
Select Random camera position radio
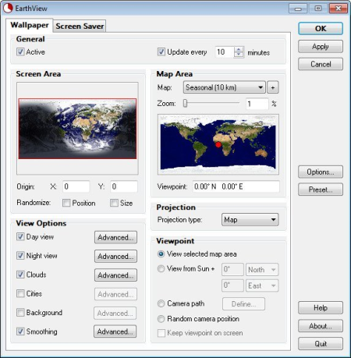[161, 319]
